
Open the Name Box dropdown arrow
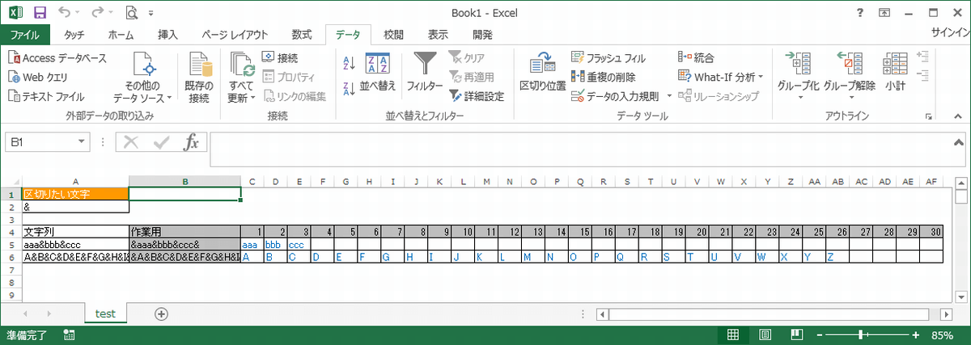click(x=81, y=142)
